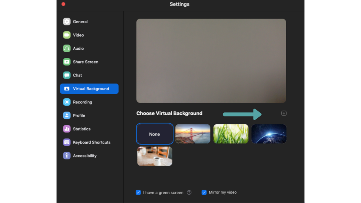
Task: Click the Accessibility person icon
Action: (67, 155)
